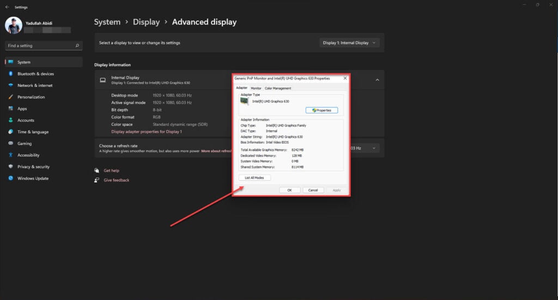Select the Desktop mode 1920 × 1080 value
Screen dimensions: 558x300
click(172, 95)
